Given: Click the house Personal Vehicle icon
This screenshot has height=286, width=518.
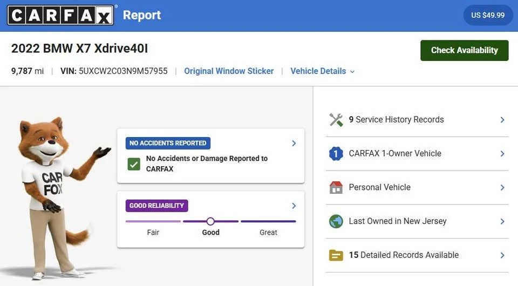Looking at the screenshot, I should click(336, 187).
